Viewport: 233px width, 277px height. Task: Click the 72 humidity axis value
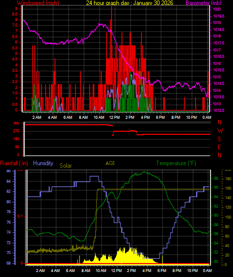8,243
